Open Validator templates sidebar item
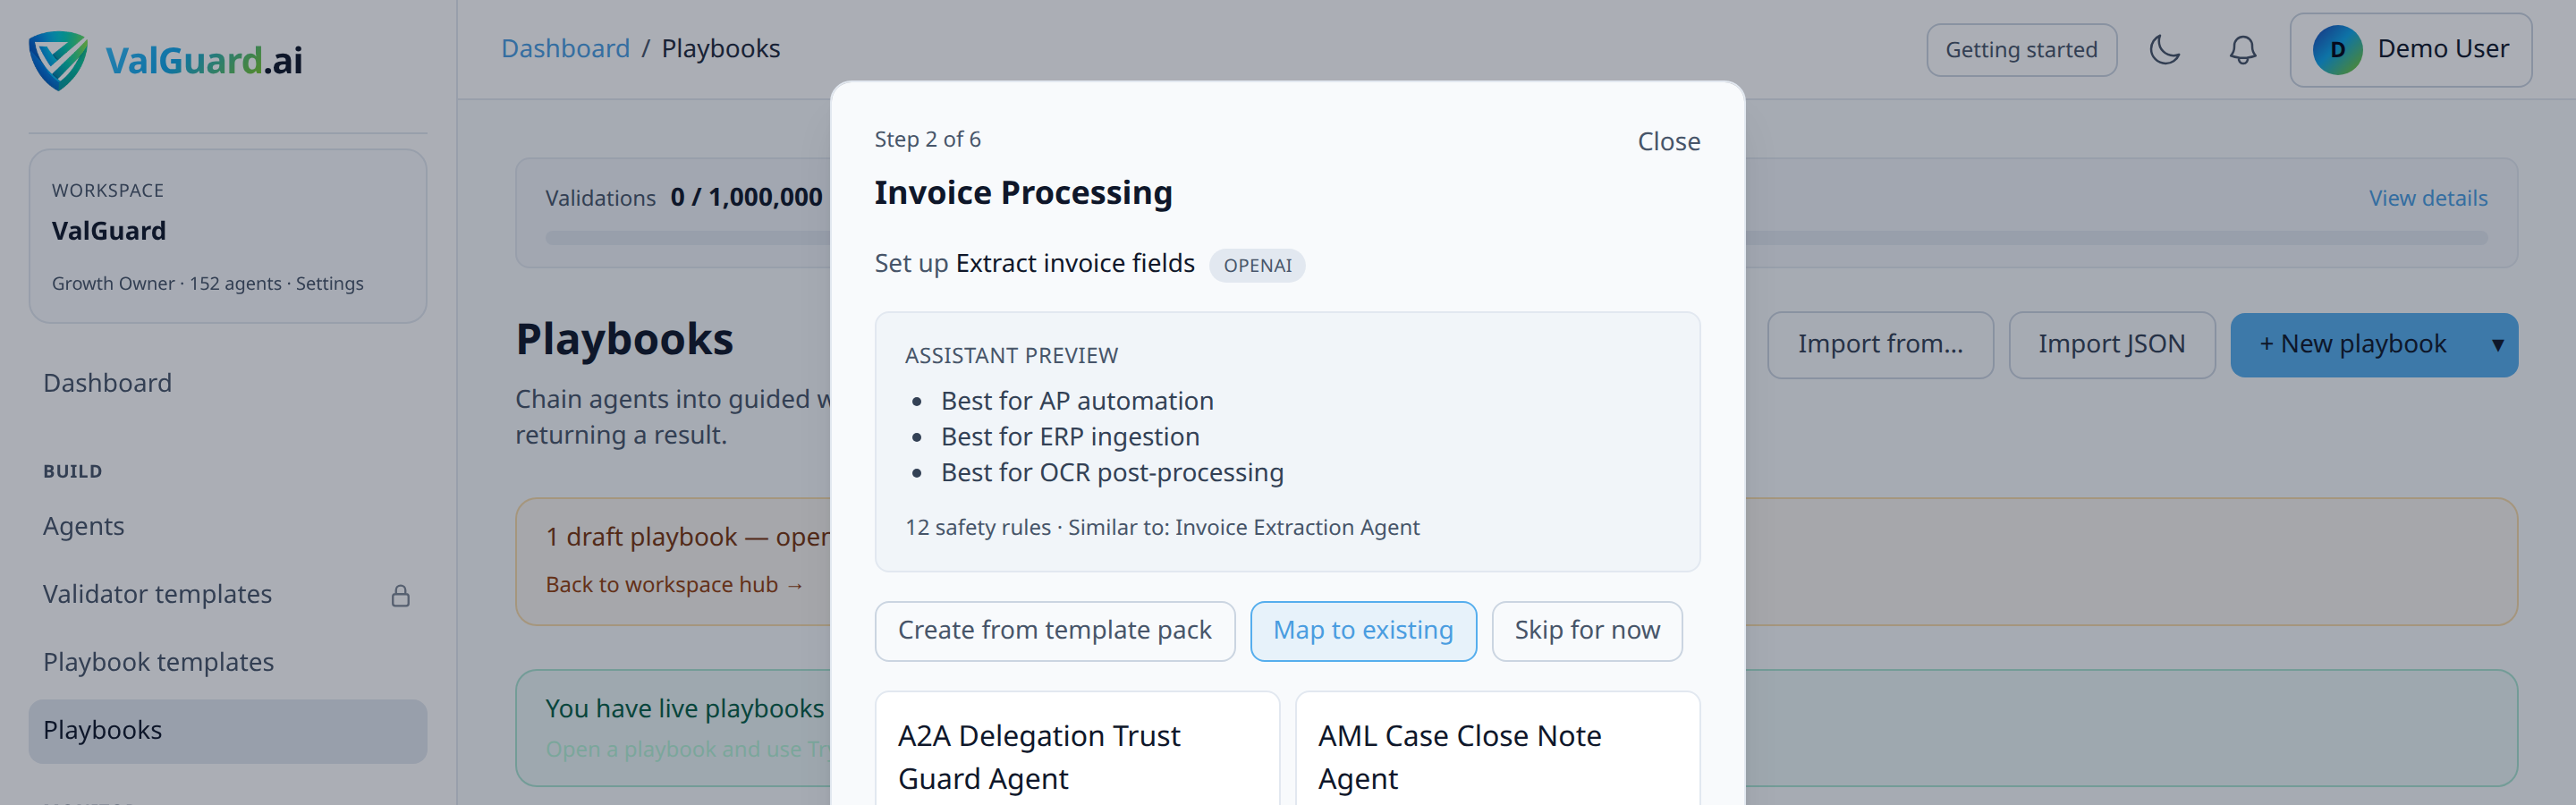 pos(227,594)
